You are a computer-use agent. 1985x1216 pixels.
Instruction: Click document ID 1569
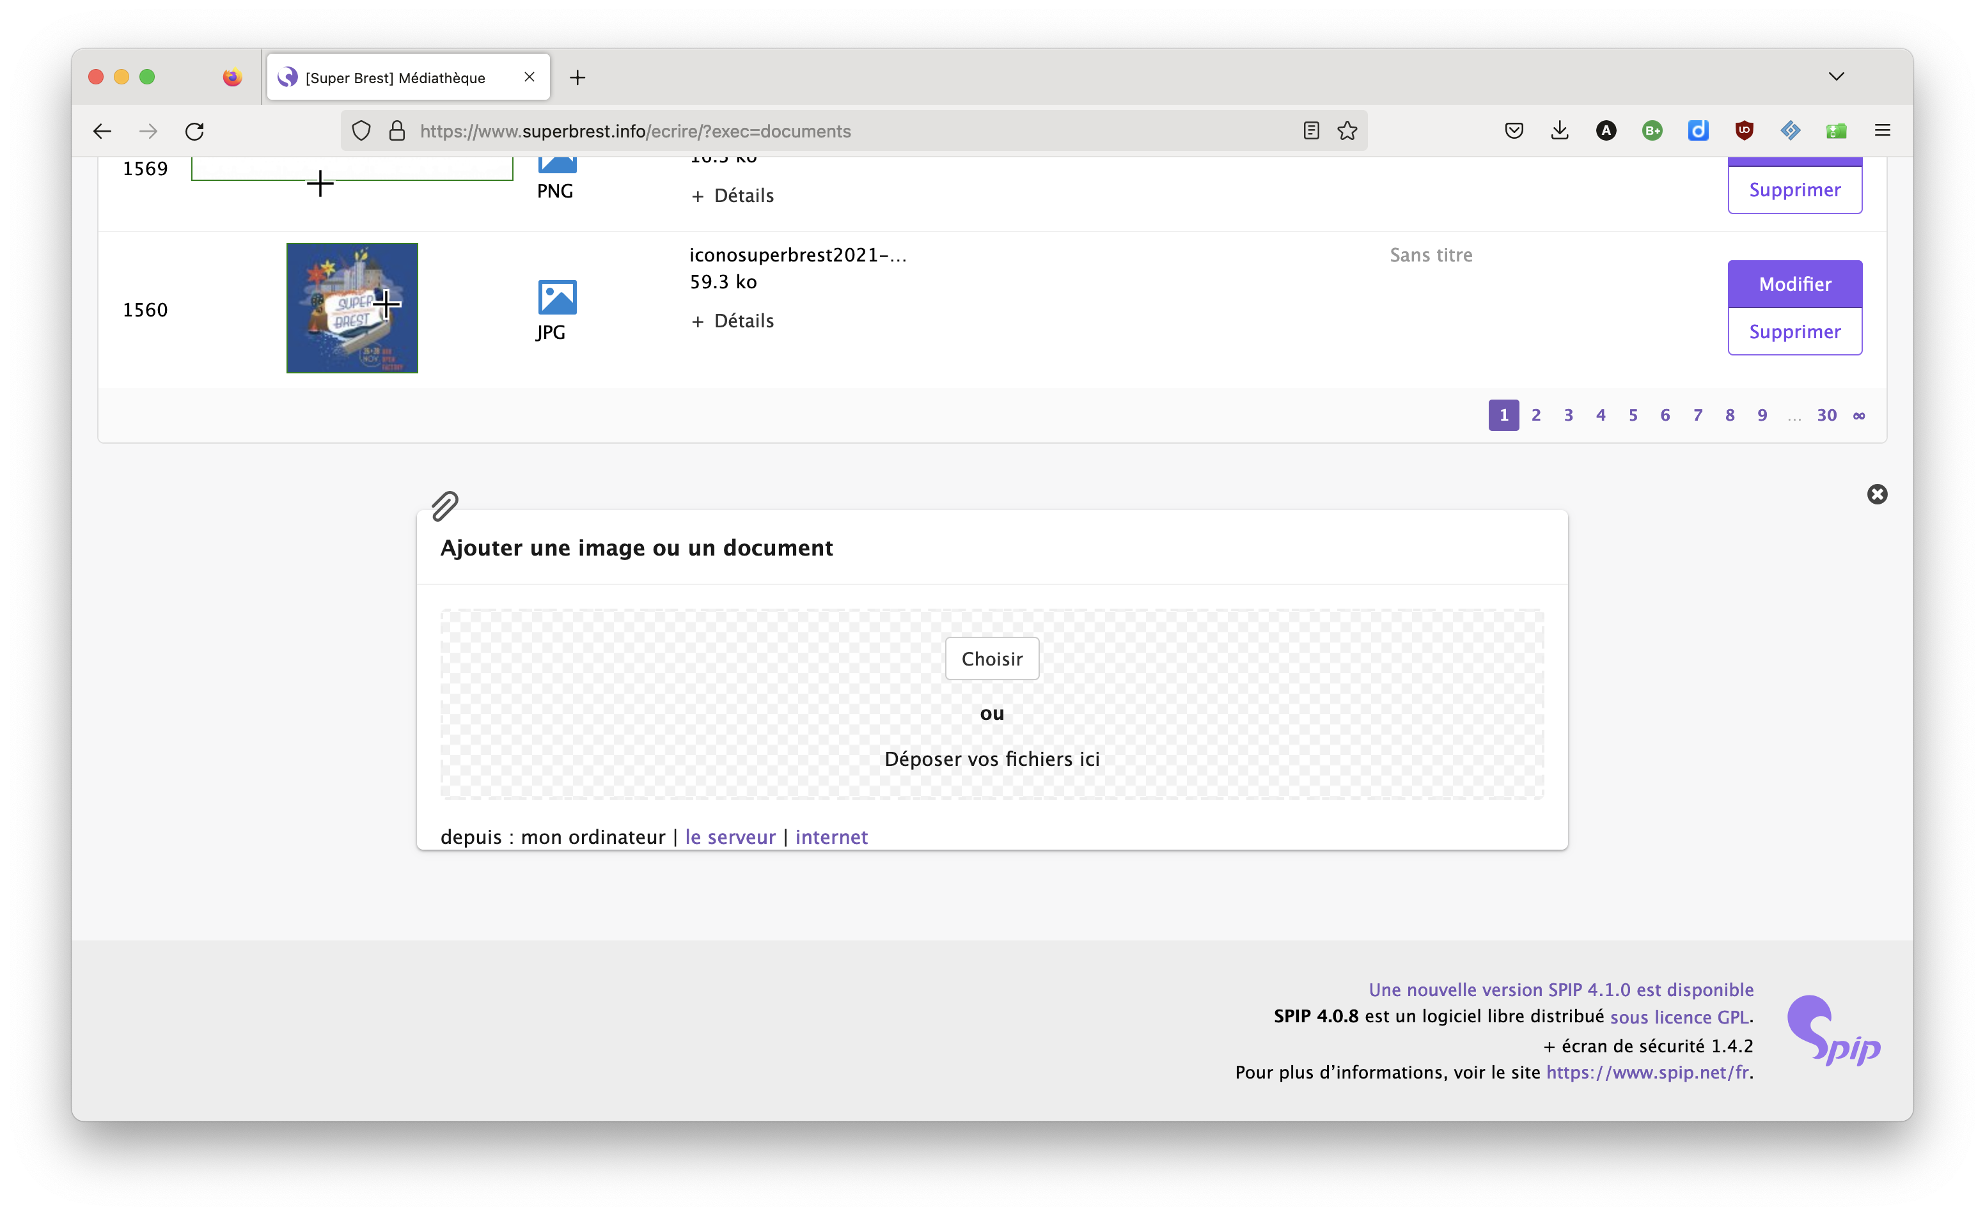pos(145,168)
